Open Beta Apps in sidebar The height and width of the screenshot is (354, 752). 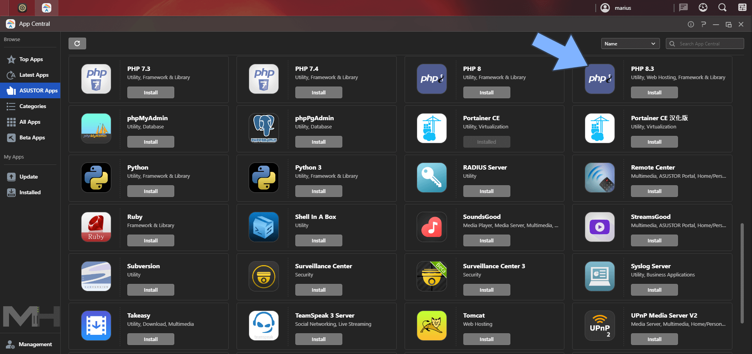coord(30,137)
